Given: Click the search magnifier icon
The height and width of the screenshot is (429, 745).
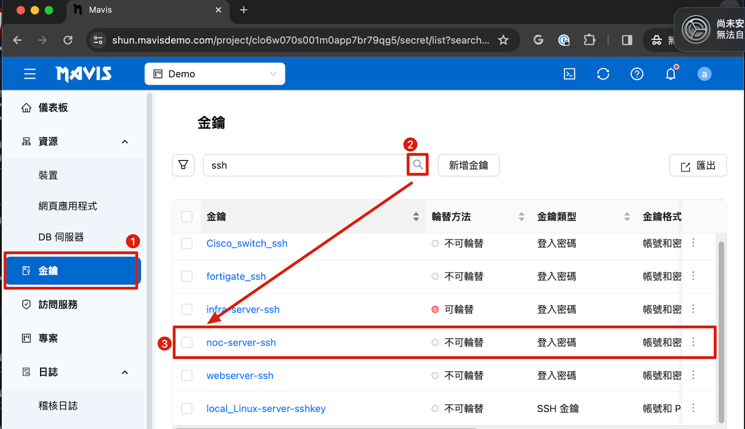Looking at the screenshot, I should click(418, 165).
